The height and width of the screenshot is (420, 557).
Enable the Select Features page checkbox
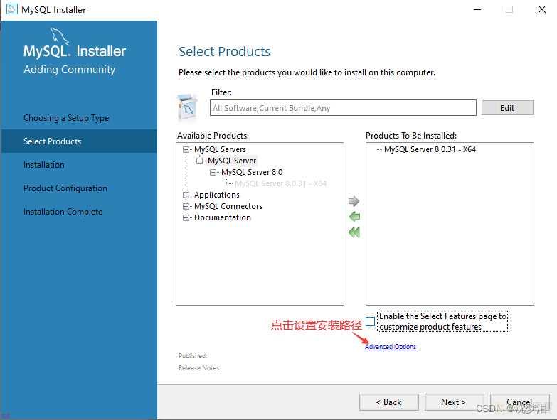[370, 321]
